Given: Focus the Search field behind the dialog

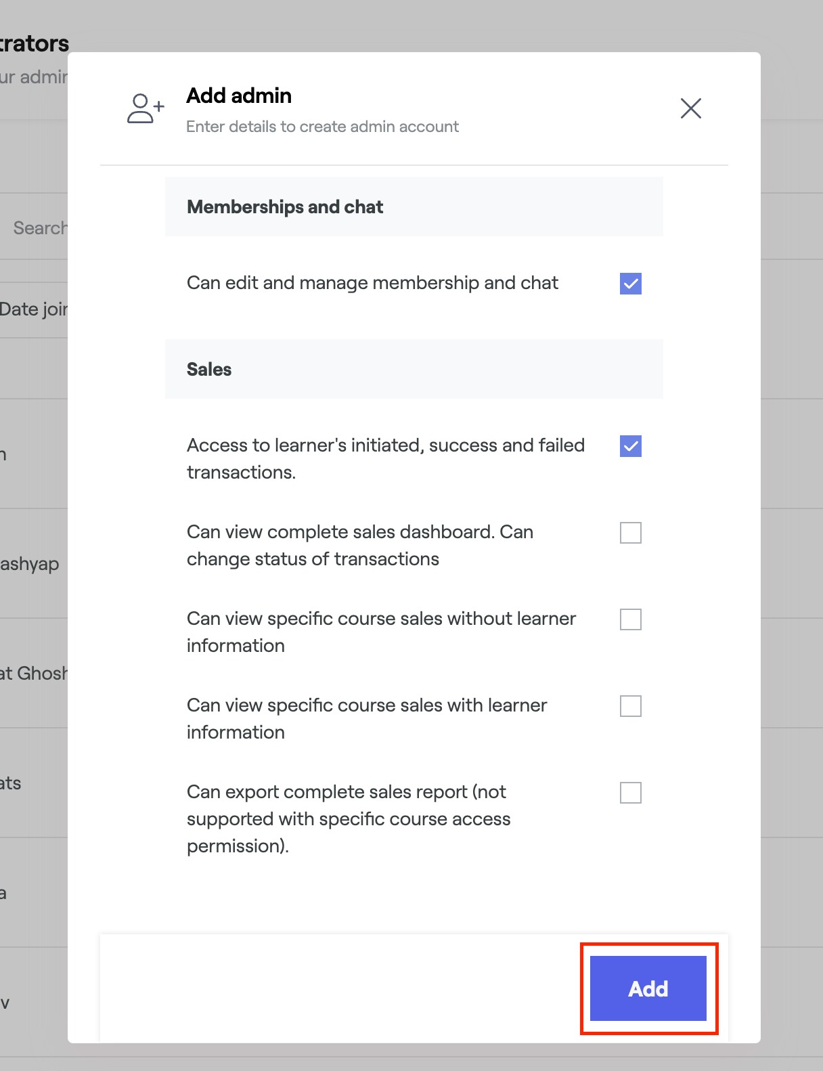Looking at the screenshot, I should coord(39,228).
